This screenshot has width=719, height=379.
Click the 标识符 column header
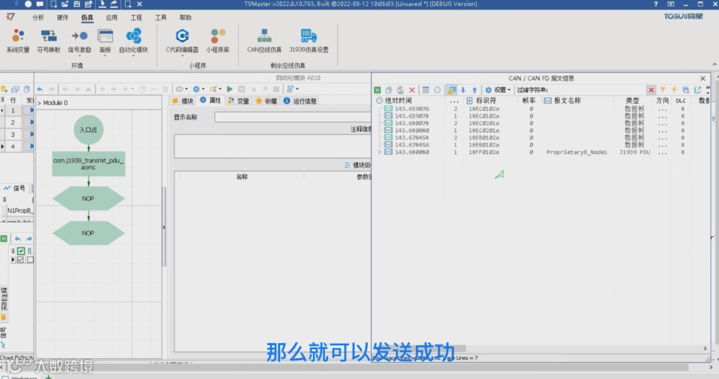coord(485,100)
